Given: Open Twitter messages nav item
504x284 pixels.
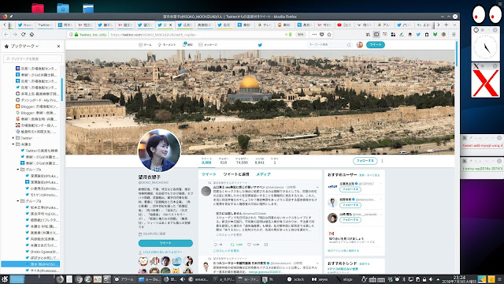Looking at the screenshot, I should (x=208, y=45).
